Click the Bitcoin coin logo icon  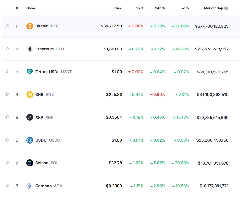click(x=30, y=26)
